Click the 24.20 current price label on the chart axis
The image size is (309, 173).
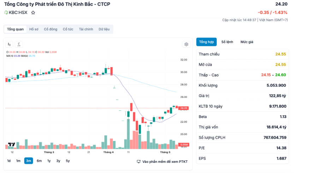click(x=184, y=108)
